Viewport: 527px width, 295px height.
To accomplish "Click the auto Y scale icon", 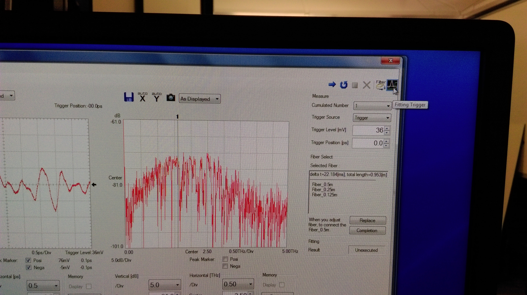I will click(x=157, y=97).
